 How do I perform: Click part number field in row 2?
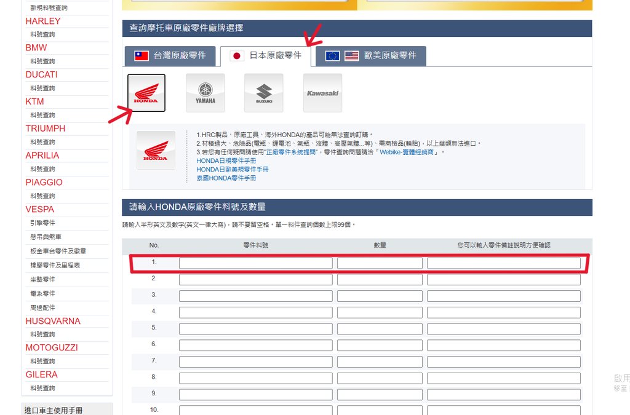click(x=256, y=280)
